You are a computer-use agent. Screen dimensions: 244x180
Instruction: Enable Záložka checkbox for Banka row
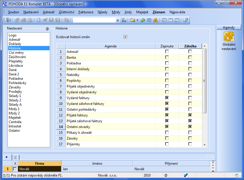190,57
